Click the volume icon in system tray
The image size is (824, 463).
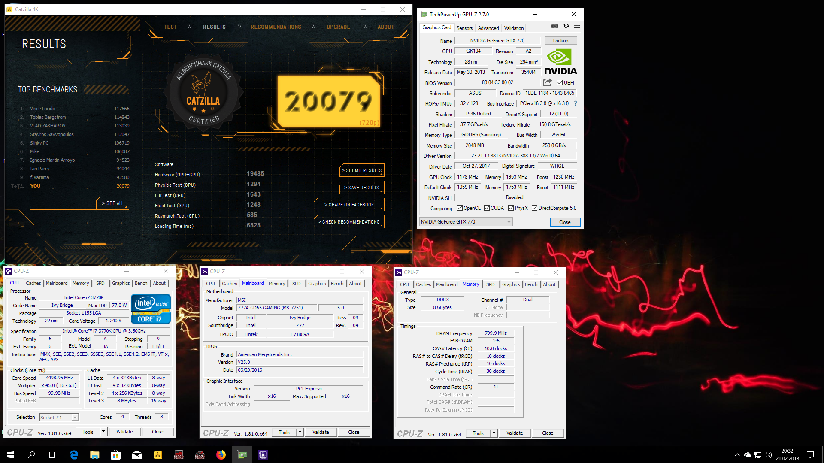pyautogui.click(x=768, y=455)
